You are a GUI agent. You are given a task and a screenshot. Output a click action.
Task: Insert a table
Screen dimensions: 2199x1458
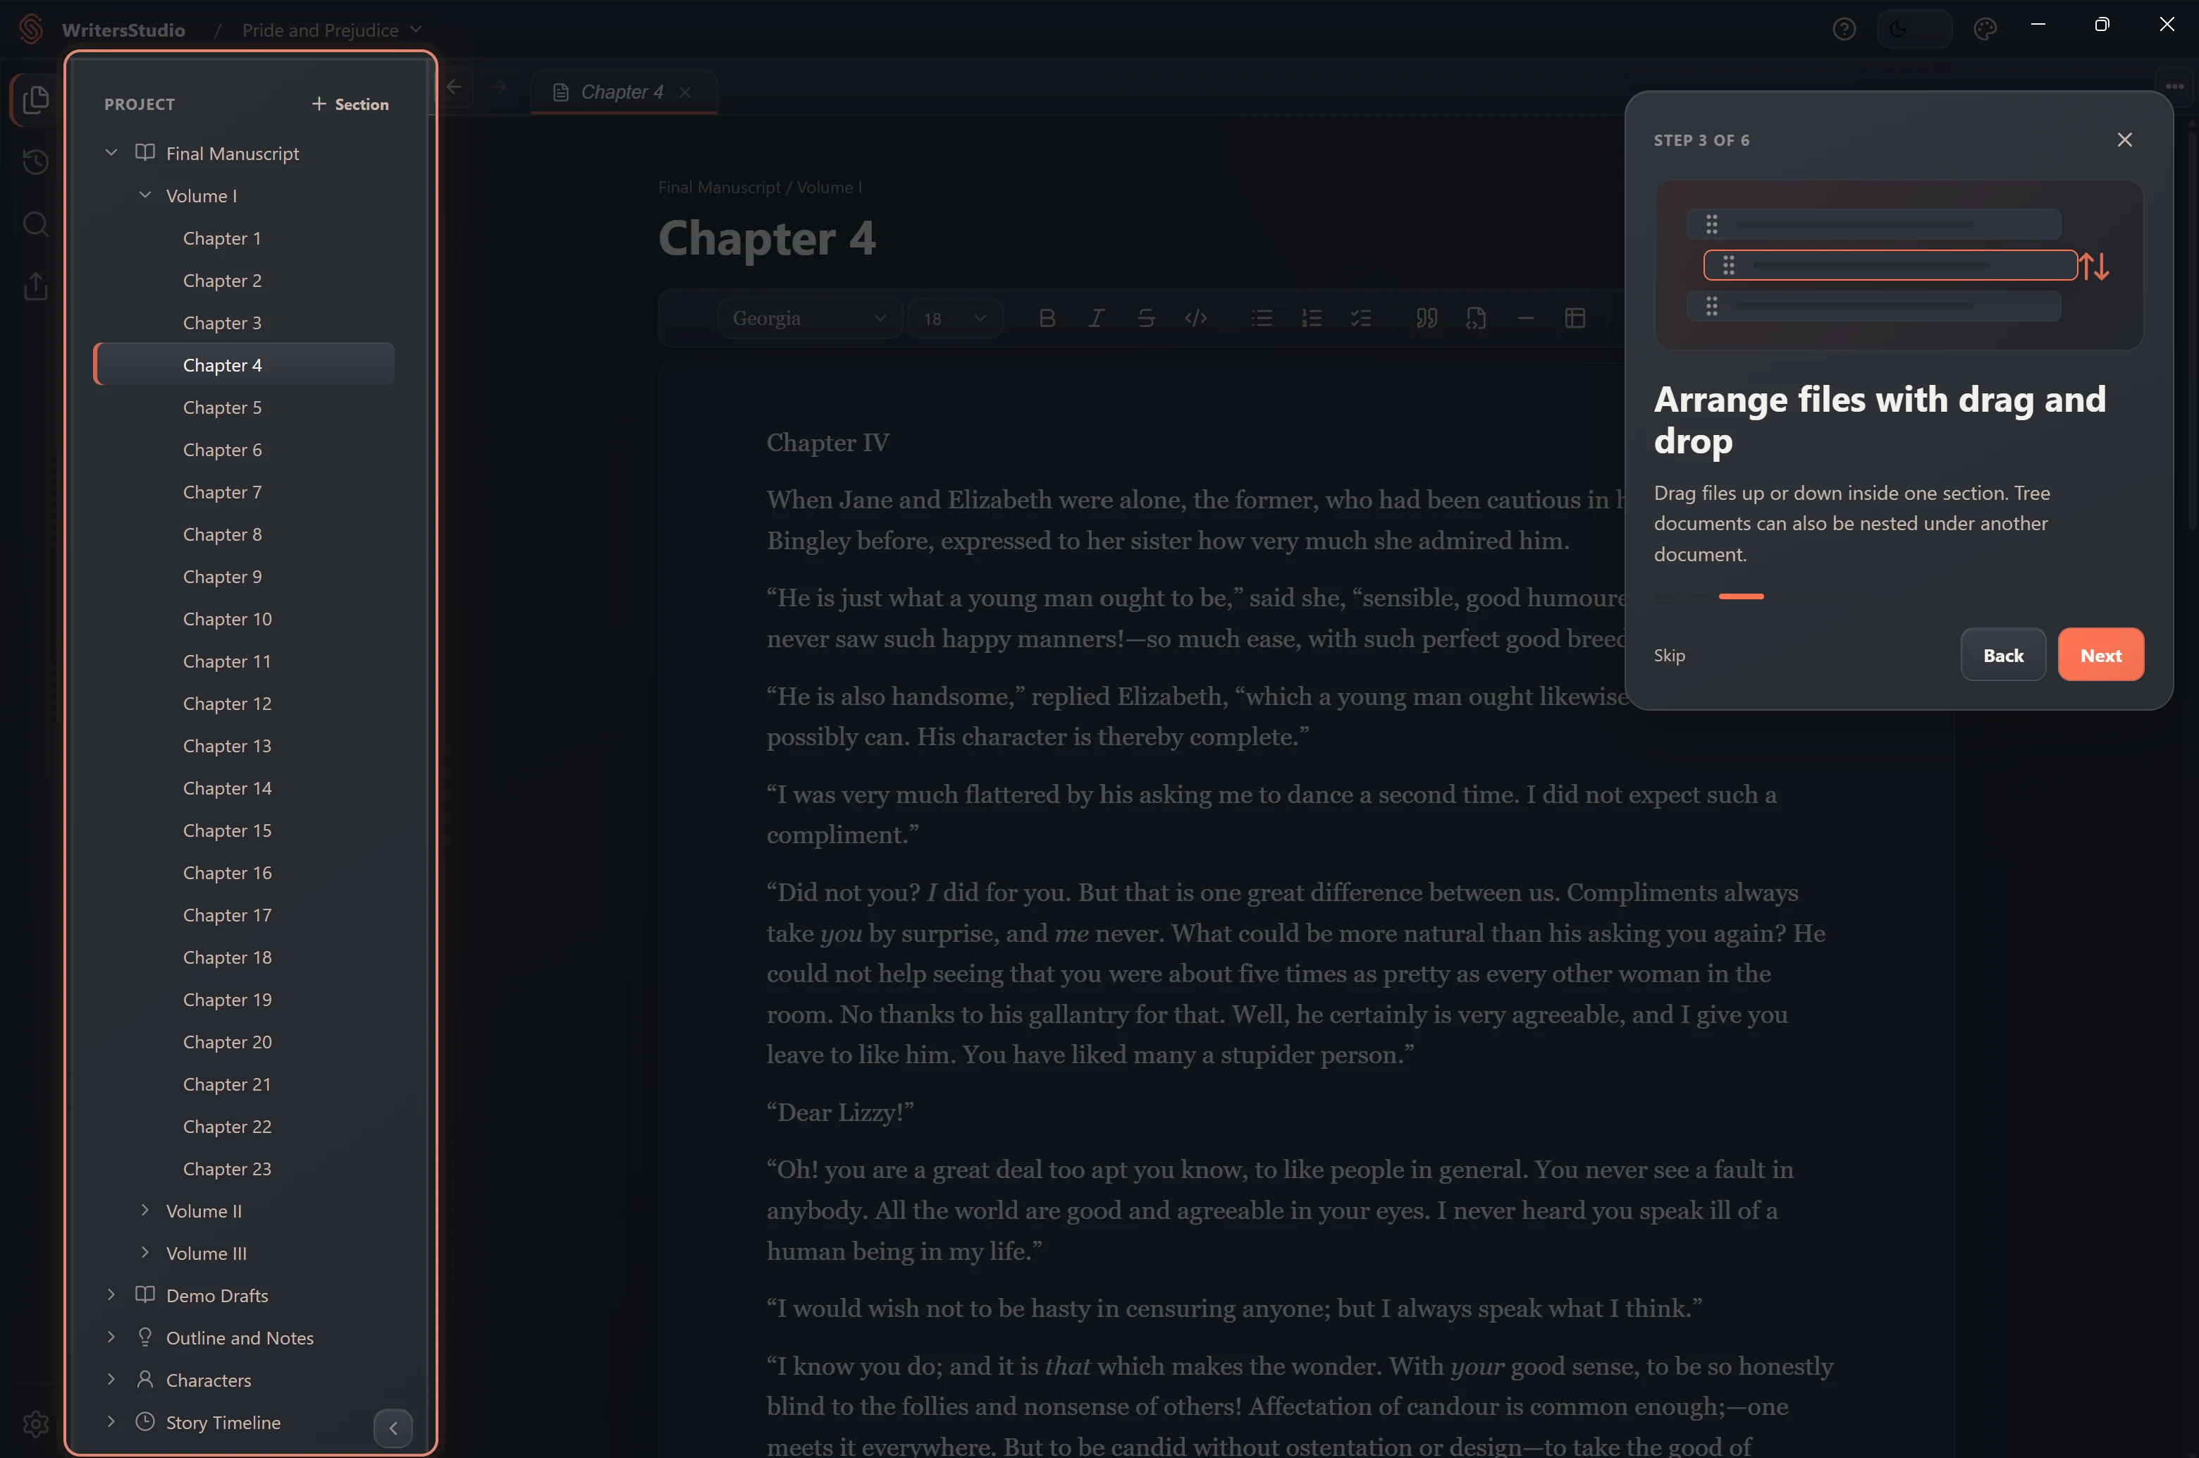pos(1575,318)
